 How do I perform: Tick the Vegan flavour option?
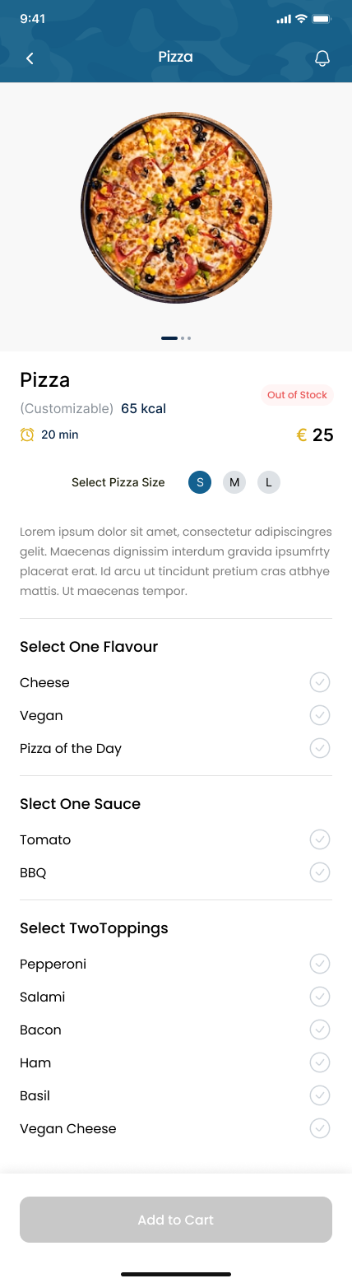(320, 715)
